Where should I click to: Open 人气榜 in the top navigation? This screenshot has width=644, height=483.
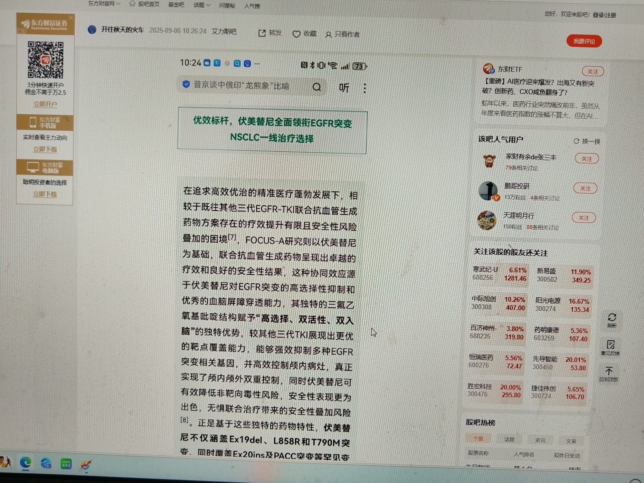click(252, 6)
